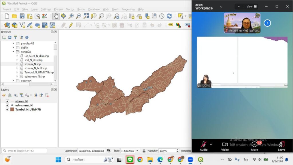Open the Processing menu

[x=128, y=9]
